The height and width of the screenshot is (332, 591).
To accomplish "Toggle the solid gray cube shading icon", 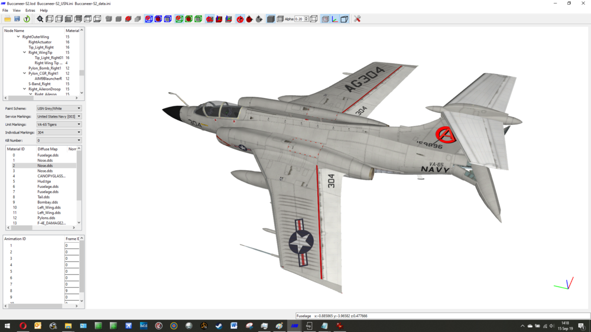I will 271,19.
